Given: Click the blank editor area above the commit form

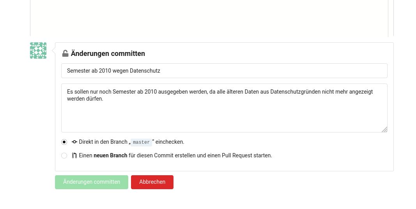Looking at the screenshot, I should click(x=209, y=17).
